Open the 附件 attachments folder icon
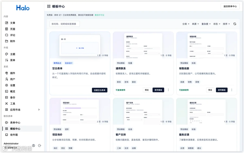 pyautogui.click(x=7, y=41)
